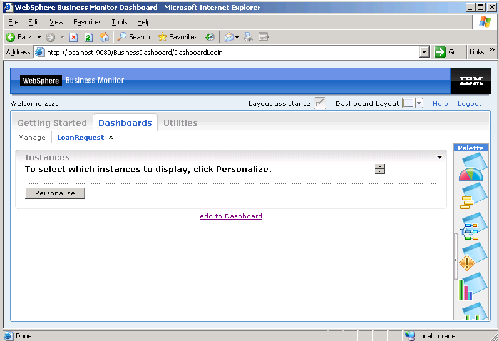Select the process diagram view icon in Palette
The width and height of the screenshot is (499, 341).
473,226
